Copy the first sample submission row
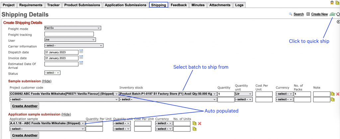 333,94
